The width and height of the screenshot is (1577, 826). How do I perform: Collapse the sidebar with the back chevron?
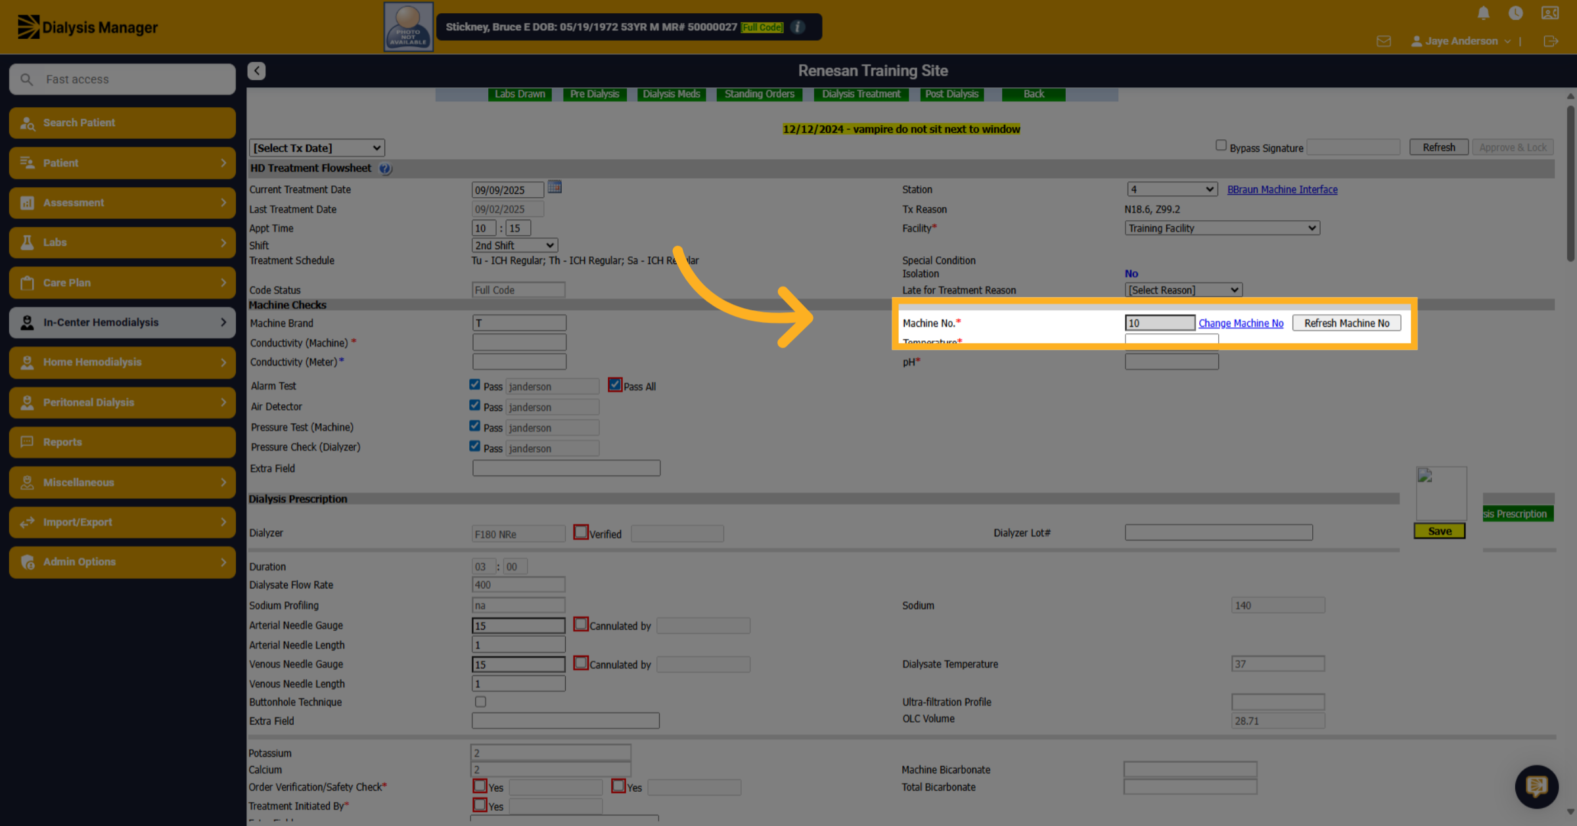(x=256, y=70)
